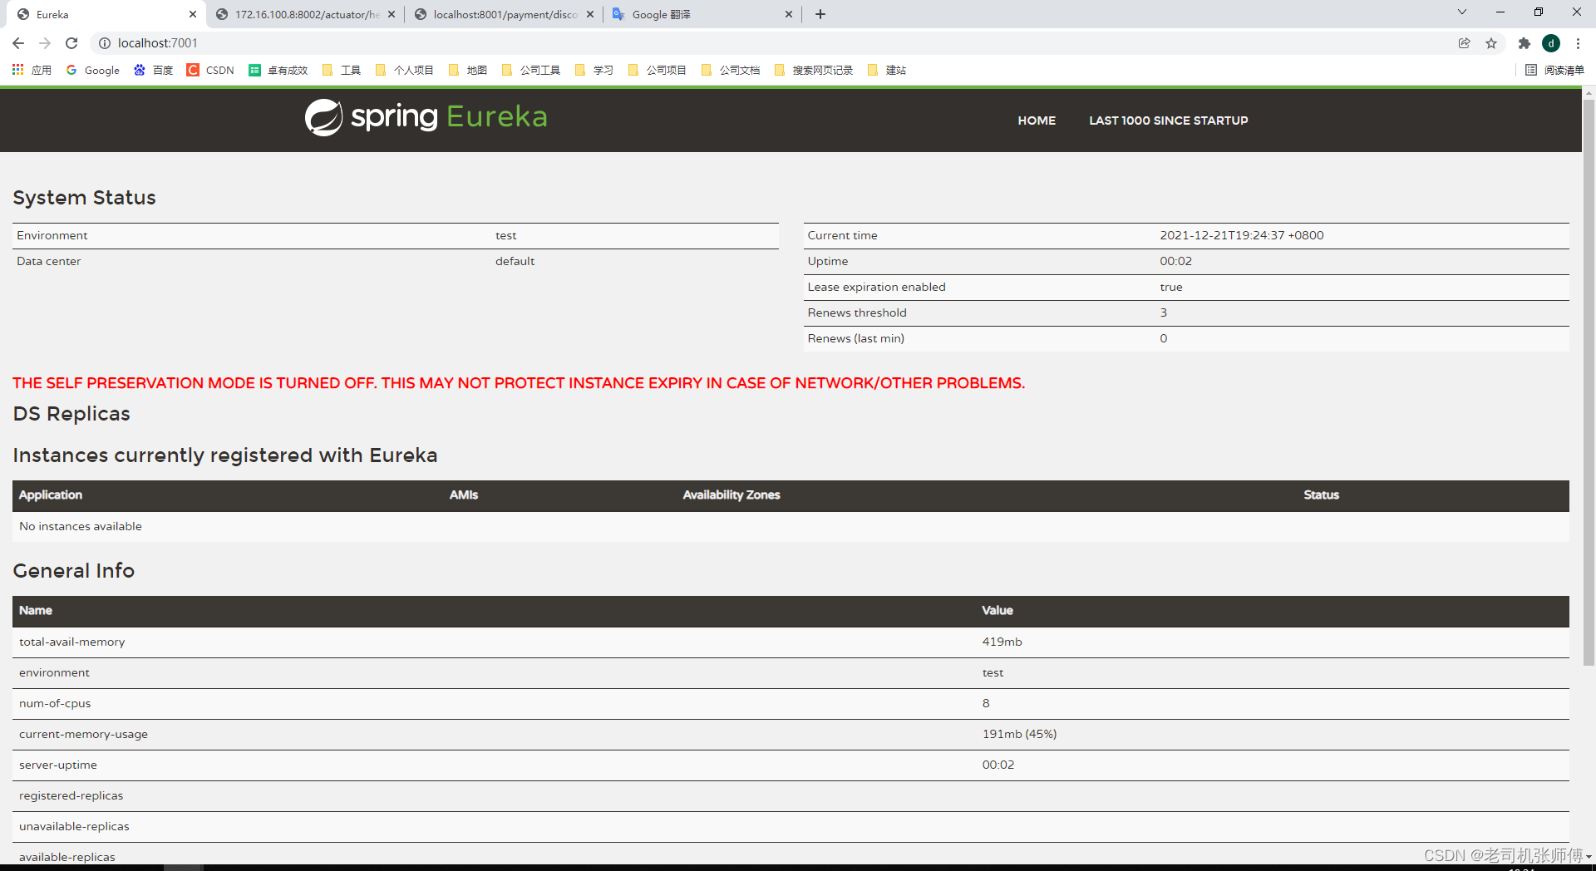The width and height of the screenshot is (1596, 871).
Task: Close the 172.16.100.8:8002 actuator tab
Action: coord(392,14)
